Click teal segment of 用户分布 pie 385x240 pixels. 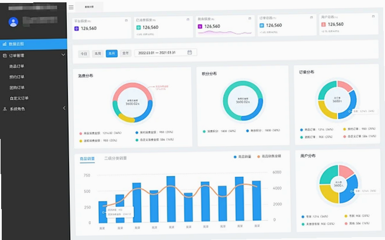pos(329,175)
